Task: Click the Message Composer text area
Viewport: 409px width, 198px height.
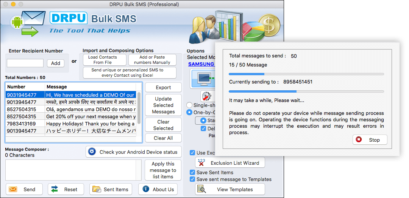Action: pyautogui.click(x=73, y=170)
